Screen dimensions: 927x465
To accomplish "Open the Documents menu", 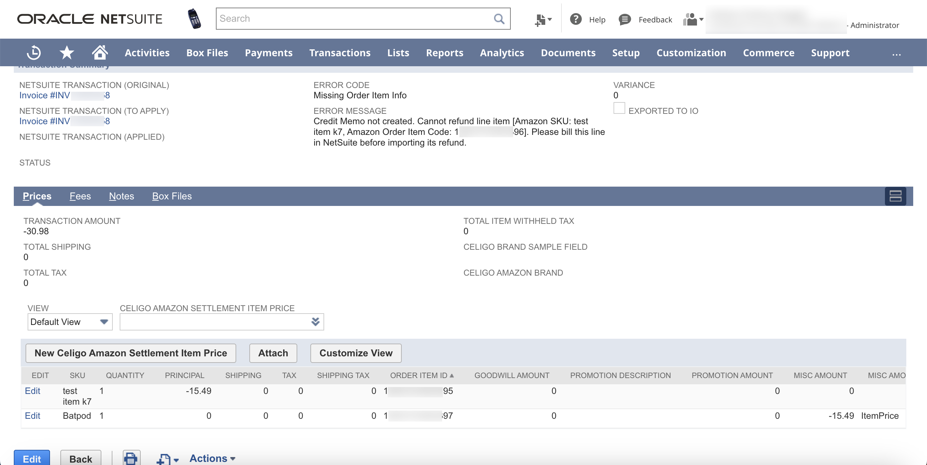I will (x=568, y=52).
